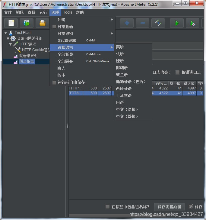Select 西班牙语 language

(133, 89)
